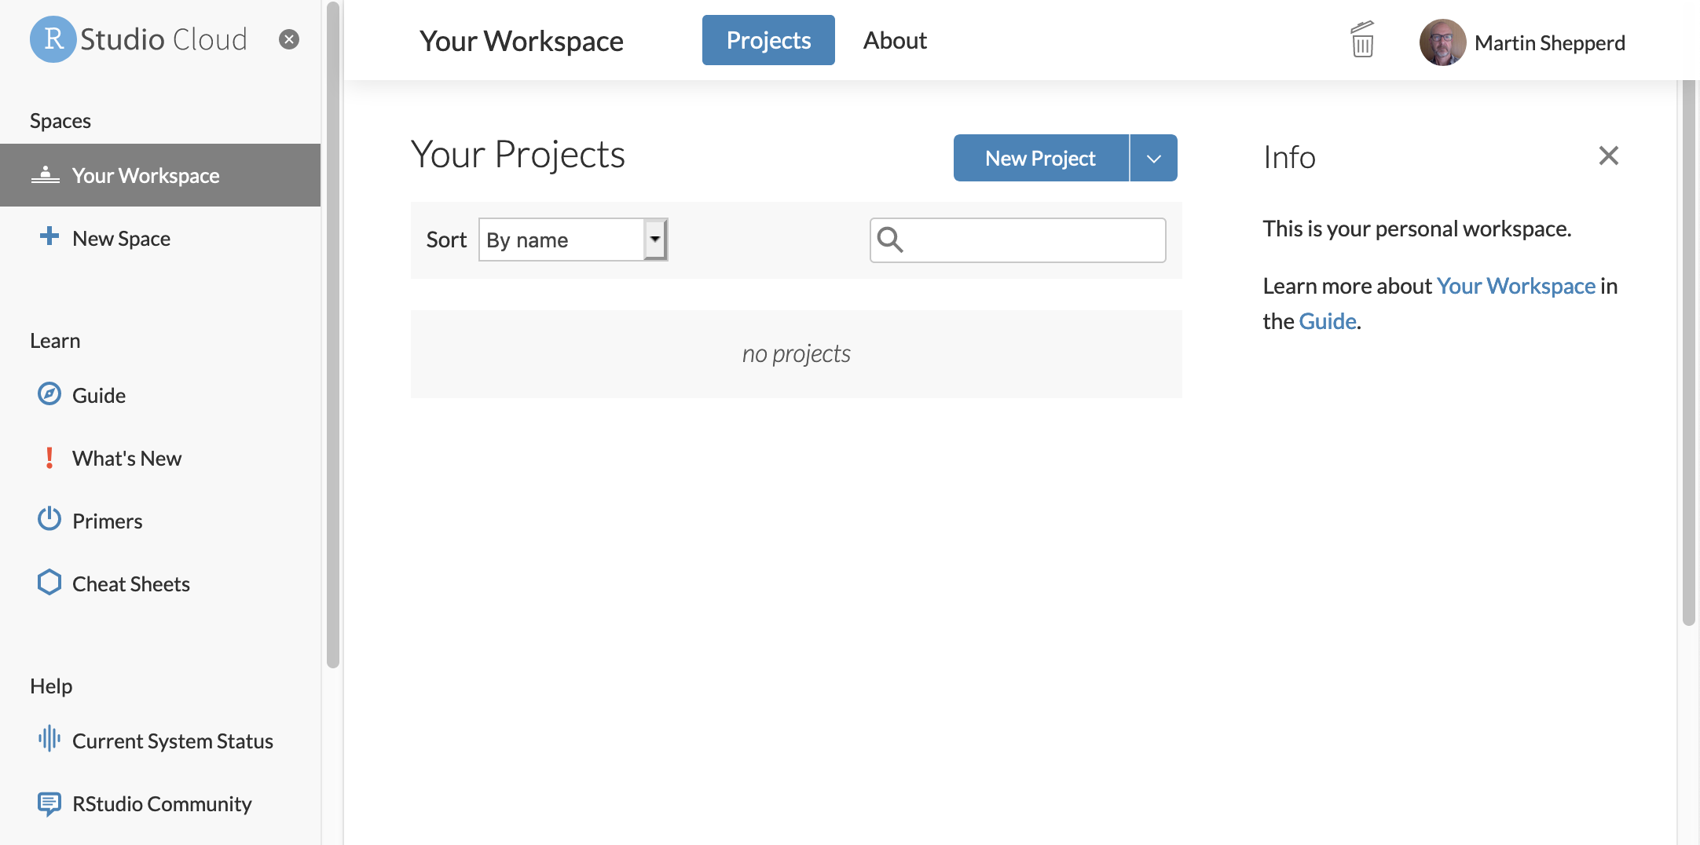Open the Your Workspace link in Info

coord(1515,286)
